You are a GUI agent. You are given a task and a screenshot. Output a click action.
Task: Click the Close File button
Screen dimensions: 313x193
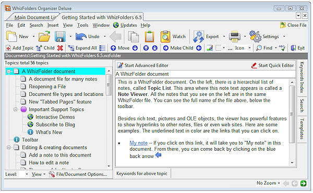[x=293, y=26]
